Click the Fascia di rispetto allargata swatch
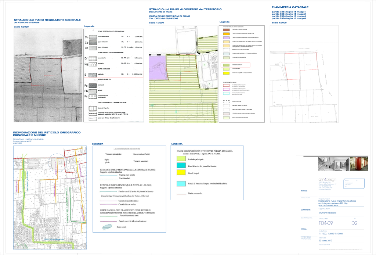Viewport: 376px width, 255px height. point(181,183)
